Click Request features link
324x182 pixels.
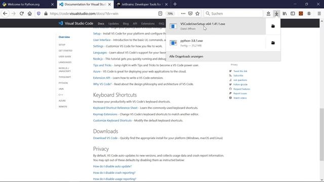241,89
